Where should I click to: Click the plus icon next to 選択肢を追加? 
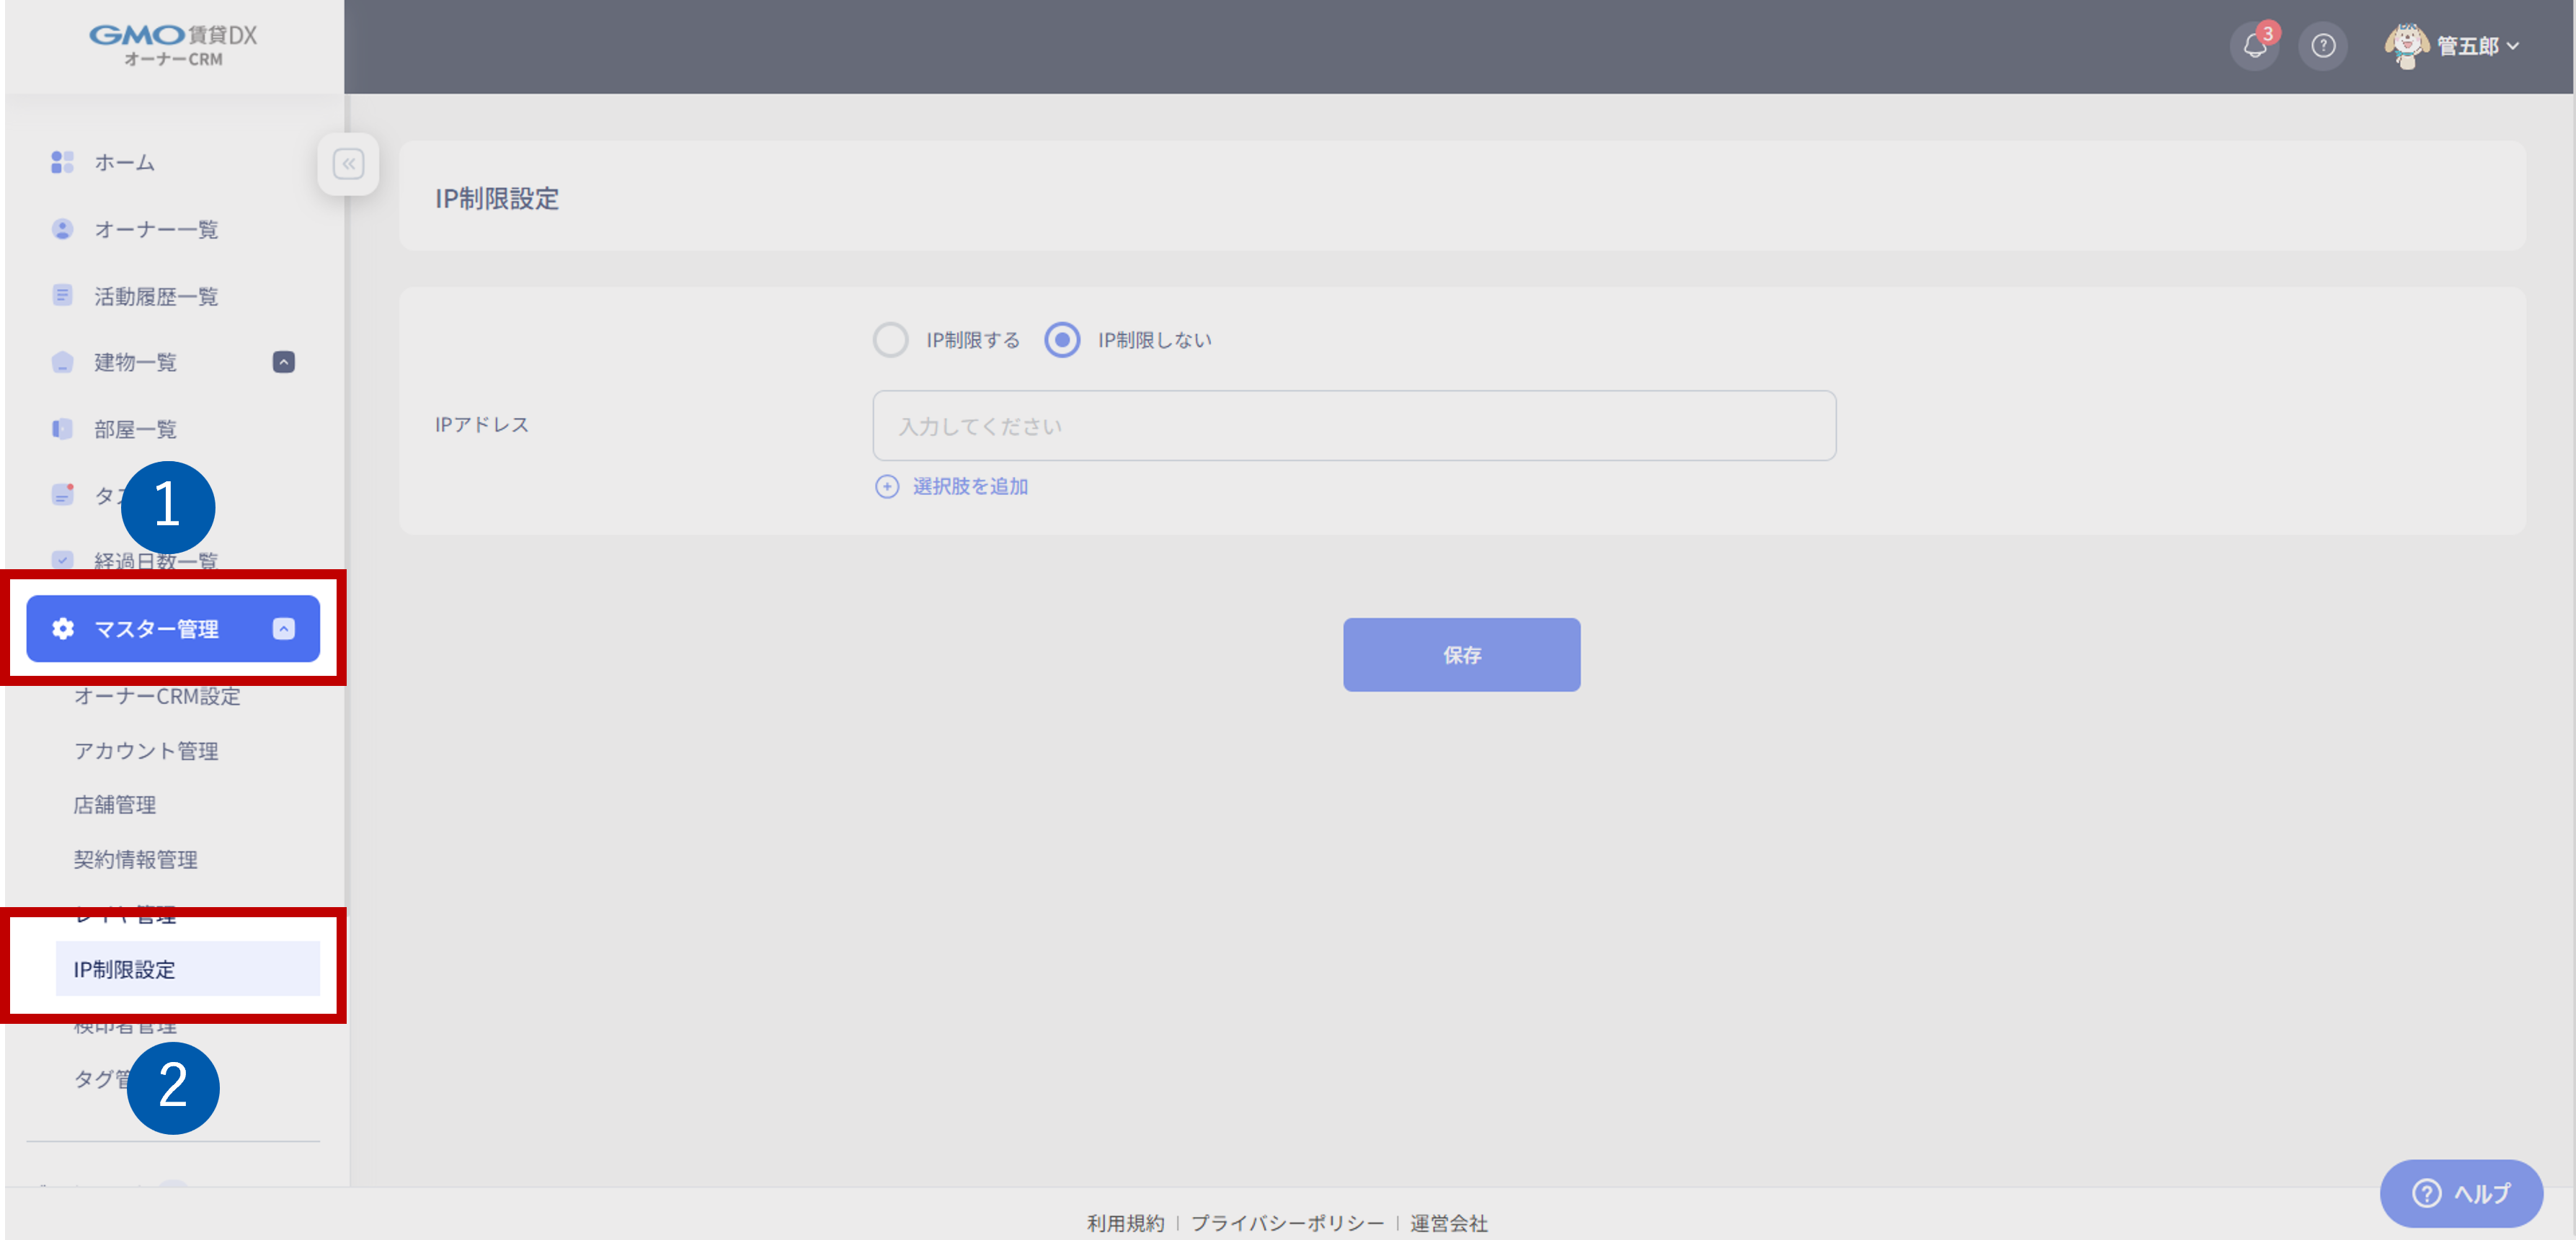coord(887,487)
